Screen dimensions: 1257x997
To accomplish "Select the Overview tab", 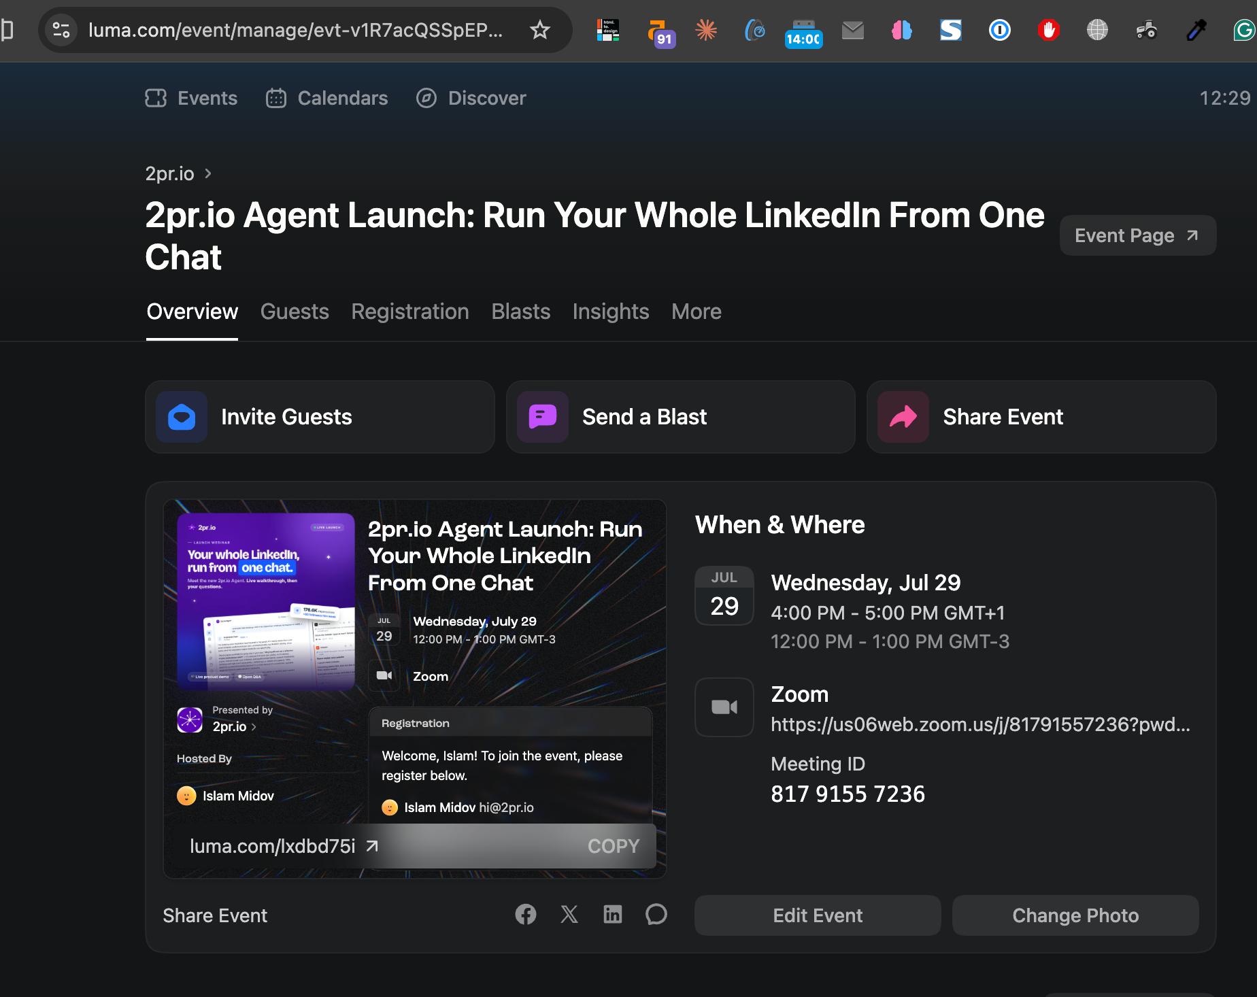I will [192, 311].
